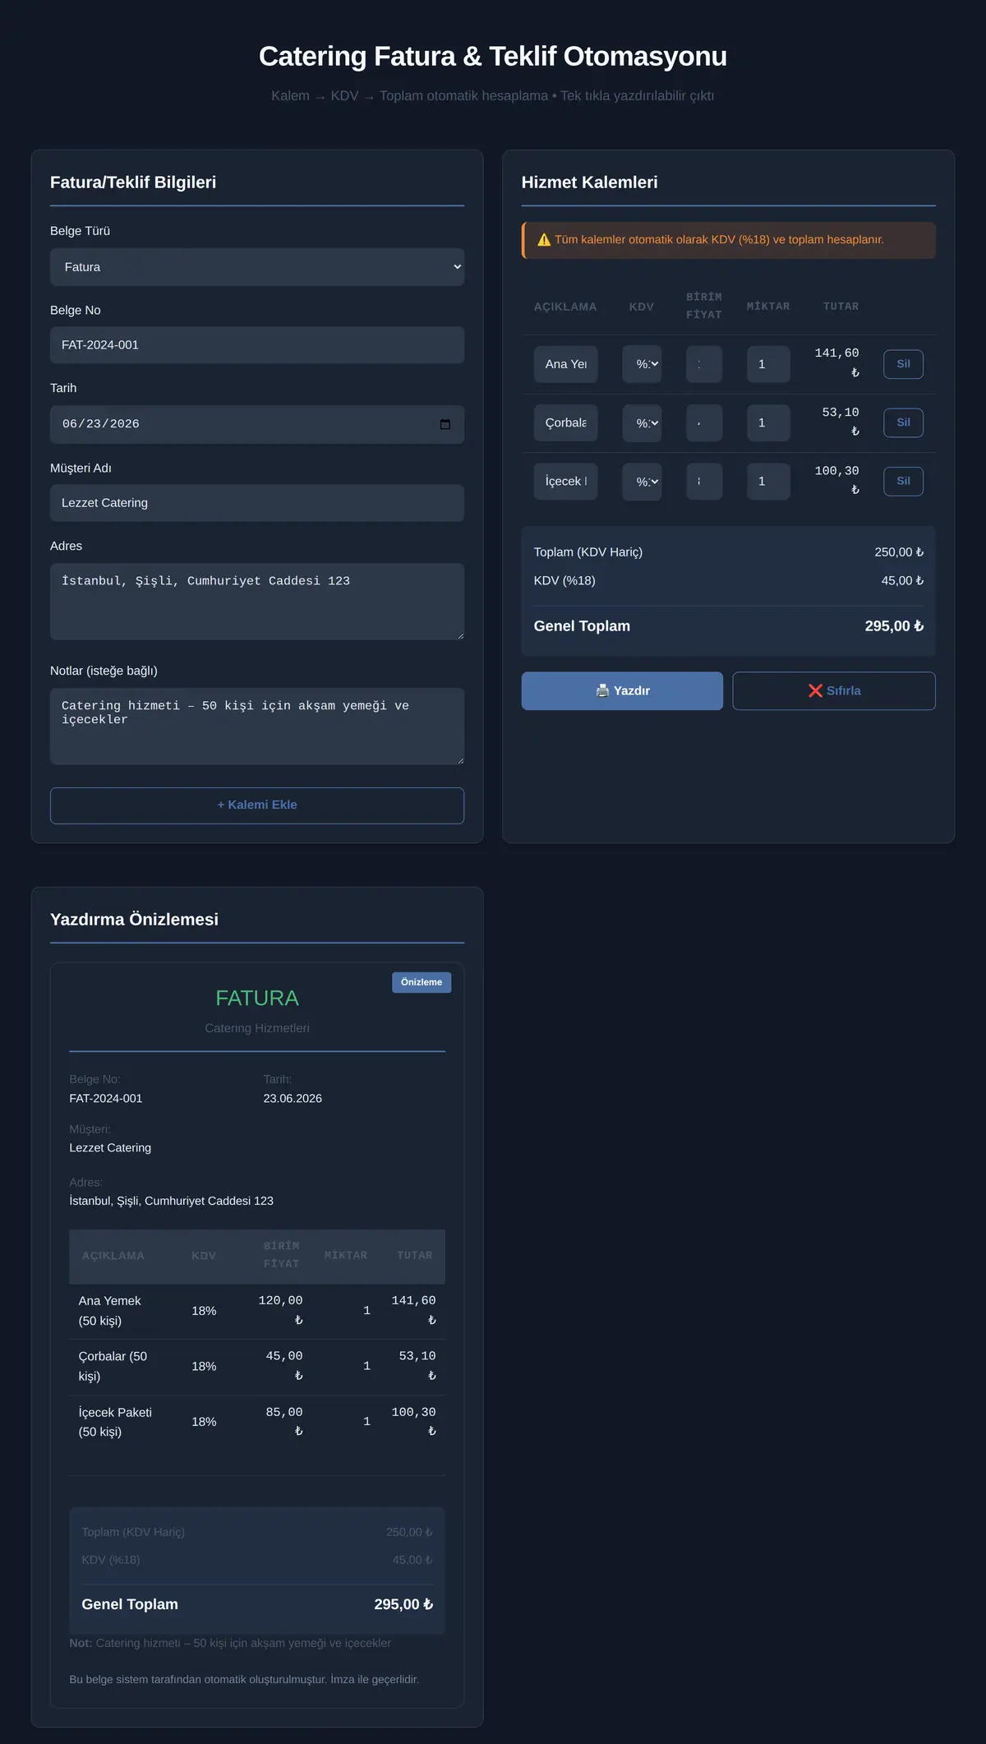Image resolution: width=986 pixels, height=1744 pixels.
Task: Delete the İçecek item with Sil
Action: click(x=903, y=482)
